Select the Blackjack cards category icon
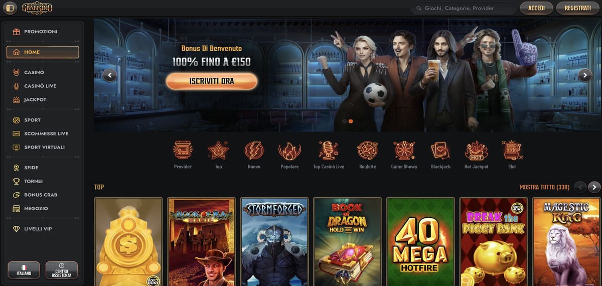The width and height of the screenshot is (602, 286). (x=440, y=150)
